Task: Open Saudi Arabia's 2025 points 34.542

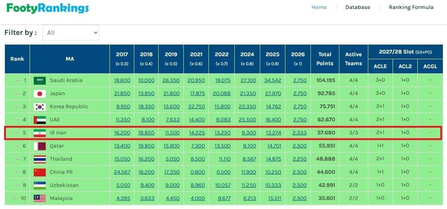Action: coord(273,81)
